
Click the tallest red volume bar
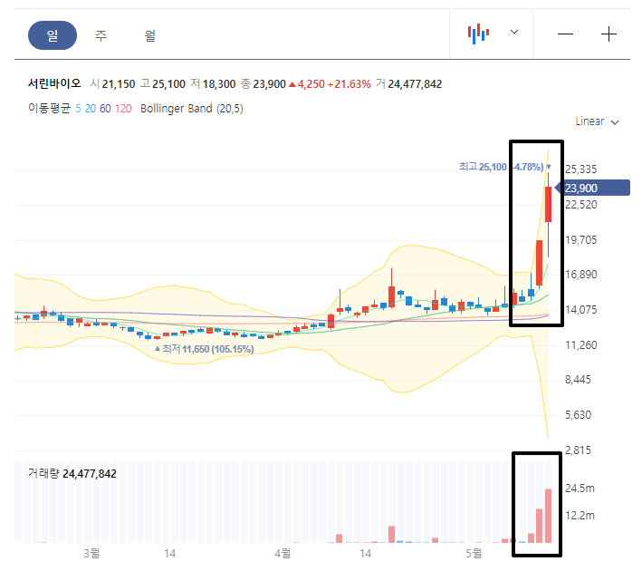tap(548, 516)
